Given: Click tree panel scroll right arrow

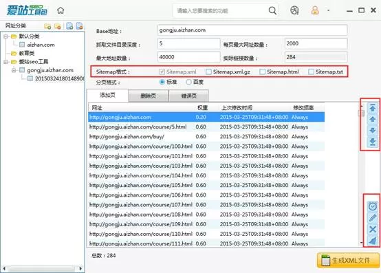Looking at the screenshot, I should (80, 269).
